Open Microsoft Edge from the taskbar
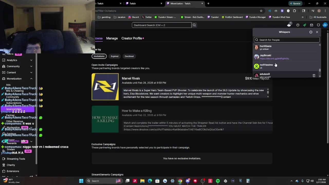The height and width of the screenshot is (185, 329). [150, 181]
